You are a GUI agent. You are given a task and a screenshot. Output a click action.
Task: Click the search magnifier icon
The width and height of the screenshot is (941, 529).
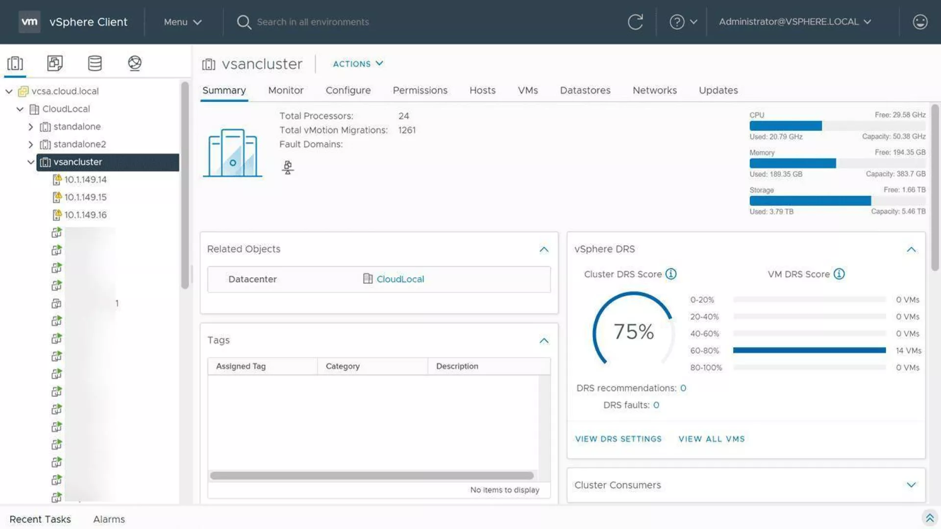[x=244, y=22]
